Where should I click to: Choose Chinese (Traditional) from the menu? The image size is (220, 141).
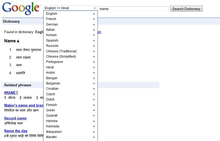[70, 51]
